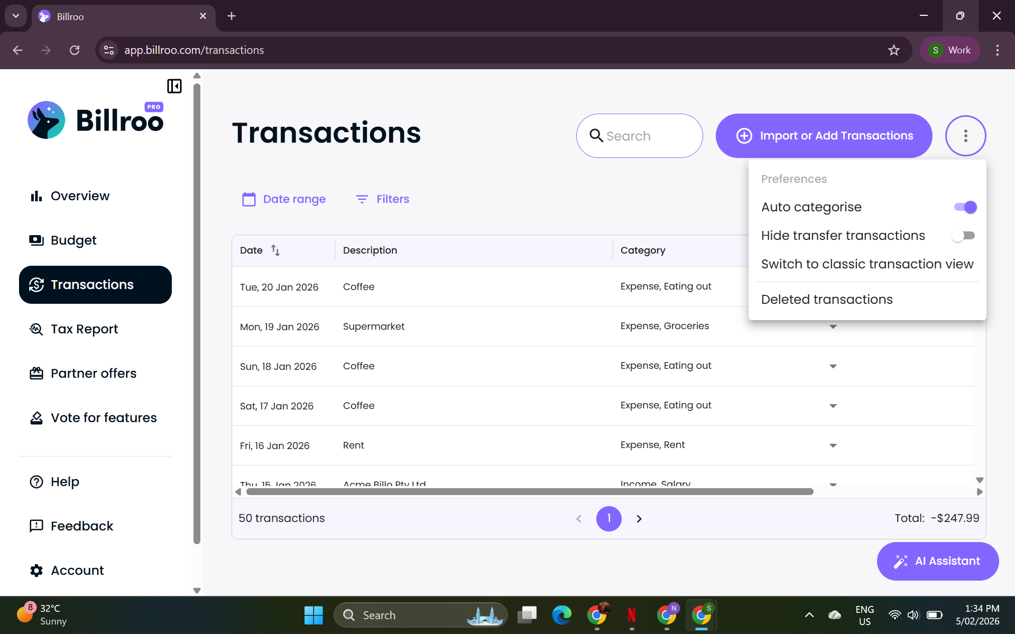Expand category dropdown for Supermarket row
The image size is (1015, 634).
pyautogui.click(x=833, y=327)
